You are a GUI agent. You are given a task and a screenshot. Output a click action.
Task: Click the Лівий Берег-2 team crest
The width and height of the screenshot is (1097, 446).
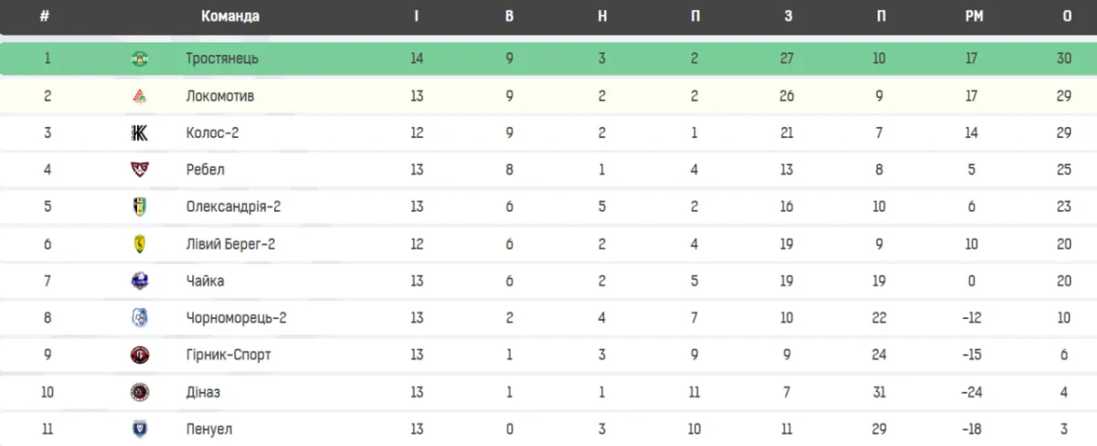click(139, 244)
